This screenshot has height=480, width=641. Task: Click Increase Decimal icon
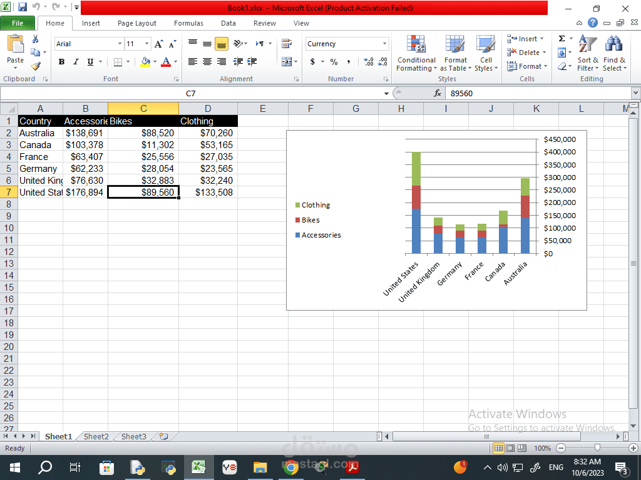coord(368,62)
